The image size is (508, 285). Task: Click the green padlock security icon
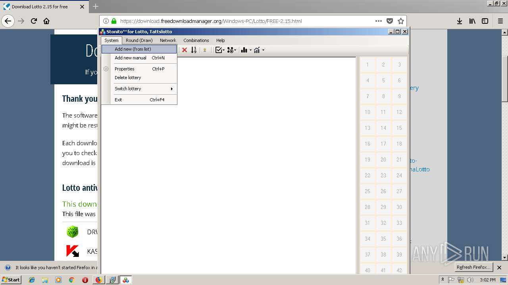(114, 21)
